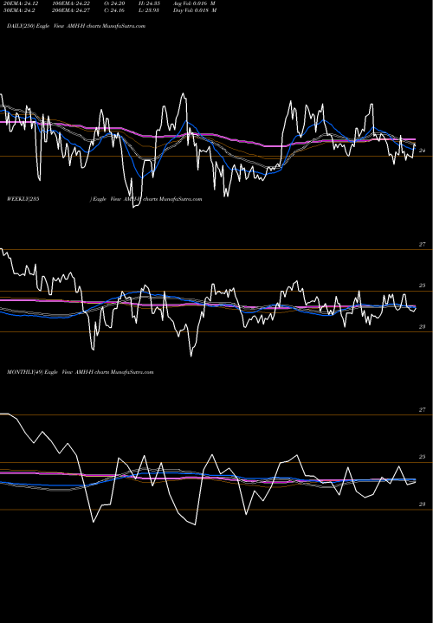Click the DAILY(250) chart title

pos(76,26)
